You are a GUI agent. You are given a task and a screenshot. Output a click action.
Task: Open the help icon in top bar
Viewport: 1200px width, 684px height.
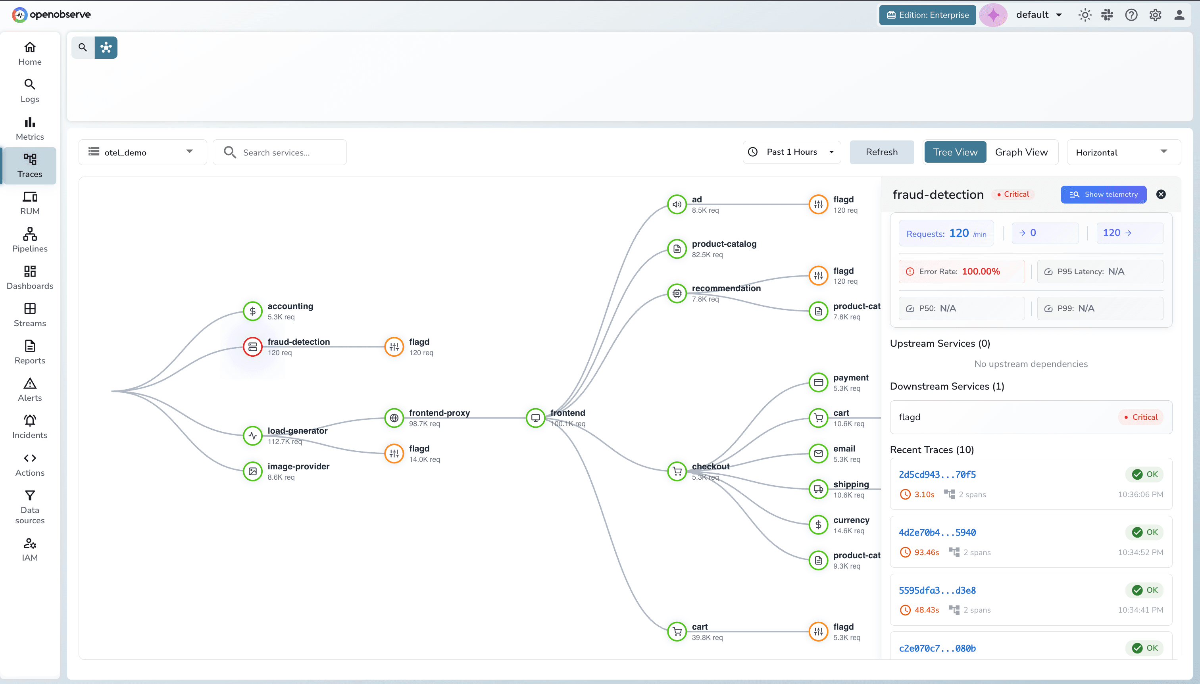[1131, 15]
